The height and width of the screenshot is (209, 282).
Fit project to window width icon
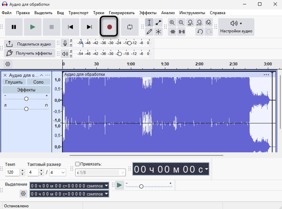tap(199, 23)
